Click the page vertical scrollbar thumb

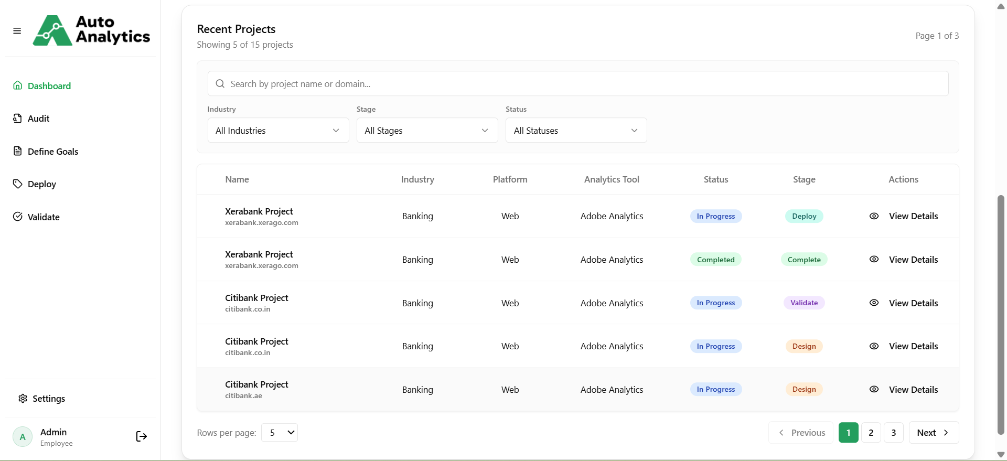[1001, 315]
